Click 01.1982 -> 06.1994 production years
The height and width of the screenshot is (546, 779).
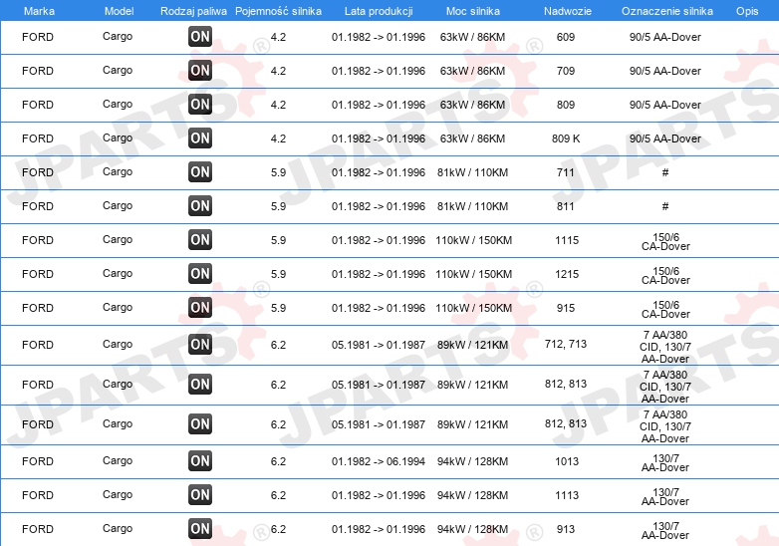[x=379, y=461]
